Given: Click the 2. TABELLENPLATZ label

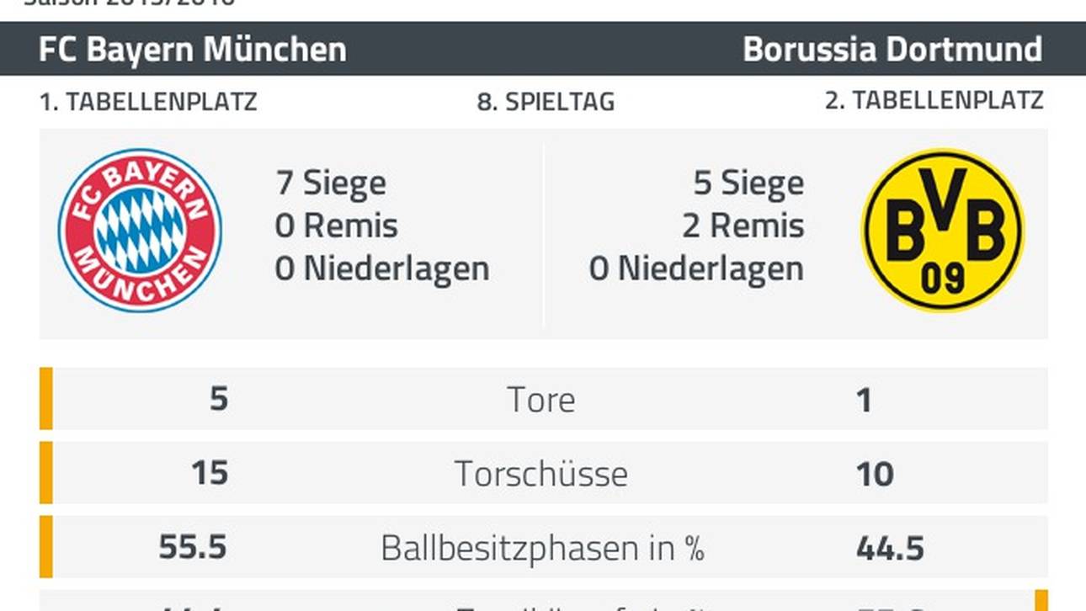Looking at the screenshot, I should coord(934,101).
